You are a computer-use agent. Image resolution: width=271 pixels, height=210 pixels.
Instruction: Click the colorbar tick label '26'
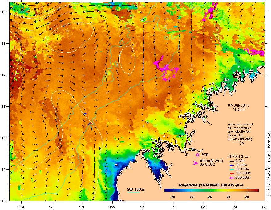[x=210, y=197]
